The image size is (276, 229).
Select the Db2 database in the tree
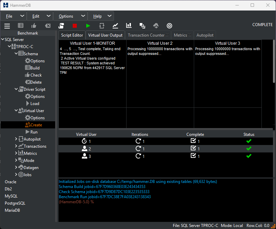[x=8, y=189]
